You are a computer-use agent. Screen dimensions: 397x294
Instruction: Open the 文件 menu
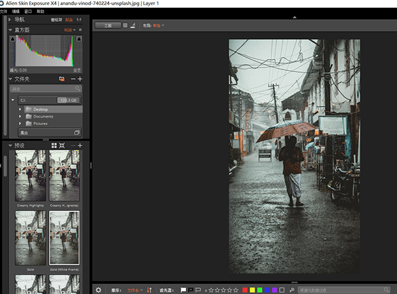(4, 12)
